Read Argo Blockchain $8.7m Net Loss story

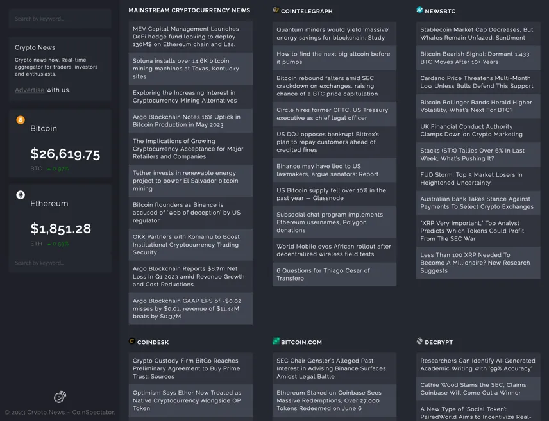pos(191,276)
